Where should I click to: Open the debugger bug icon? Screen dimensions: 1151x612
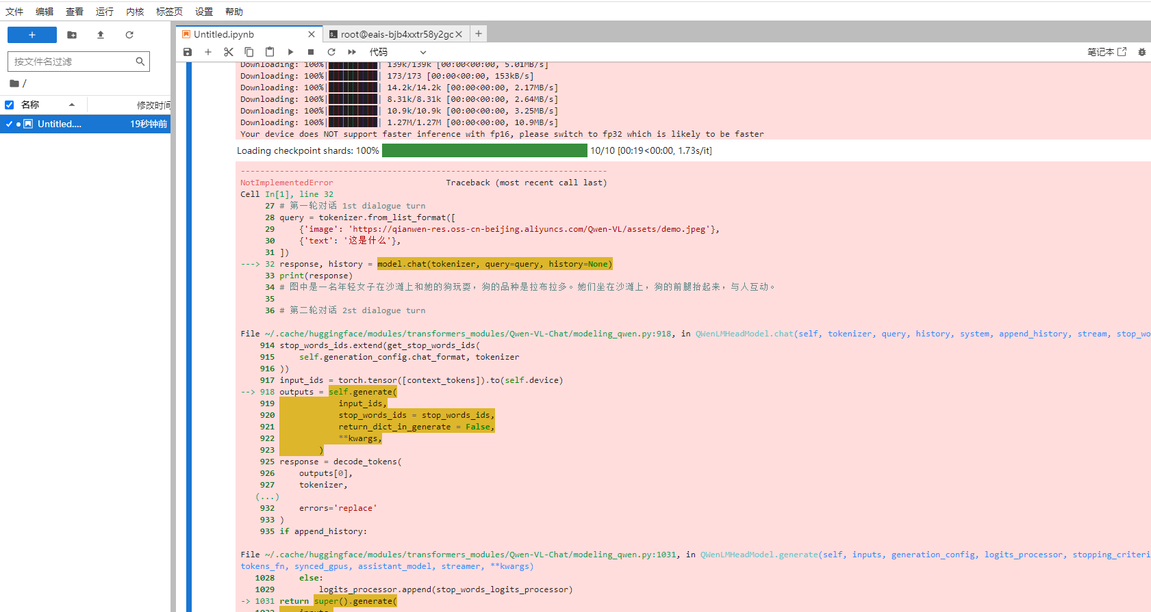coord(1141,52)
